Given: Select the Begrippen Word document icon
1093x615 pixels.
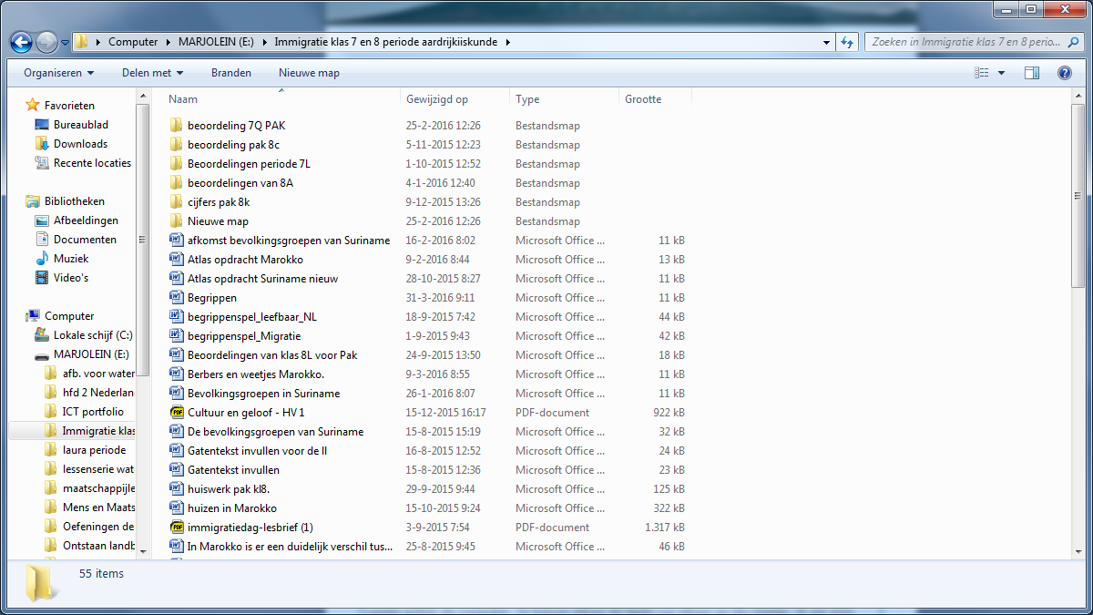Looking at the screenshot, I should [x=177, y=298].
